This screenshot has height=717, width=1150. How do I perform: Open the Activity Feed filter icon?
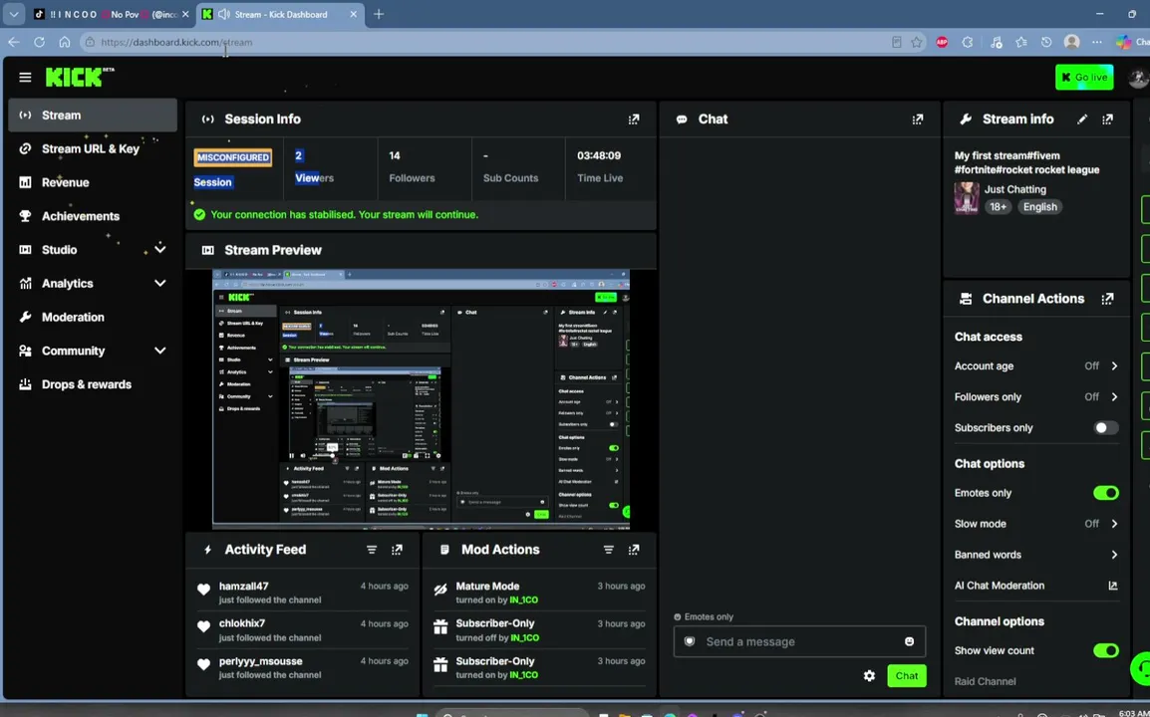(372, 549)
